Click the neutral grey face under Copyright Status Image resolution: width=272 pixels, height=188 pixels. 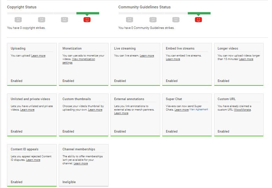[65, 20]
